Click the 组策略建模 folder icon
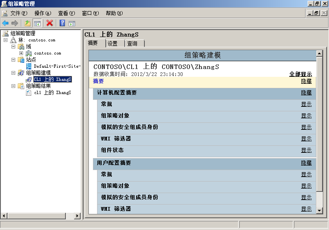Screen dimensions: 329x230 click(x=21, y=73)
